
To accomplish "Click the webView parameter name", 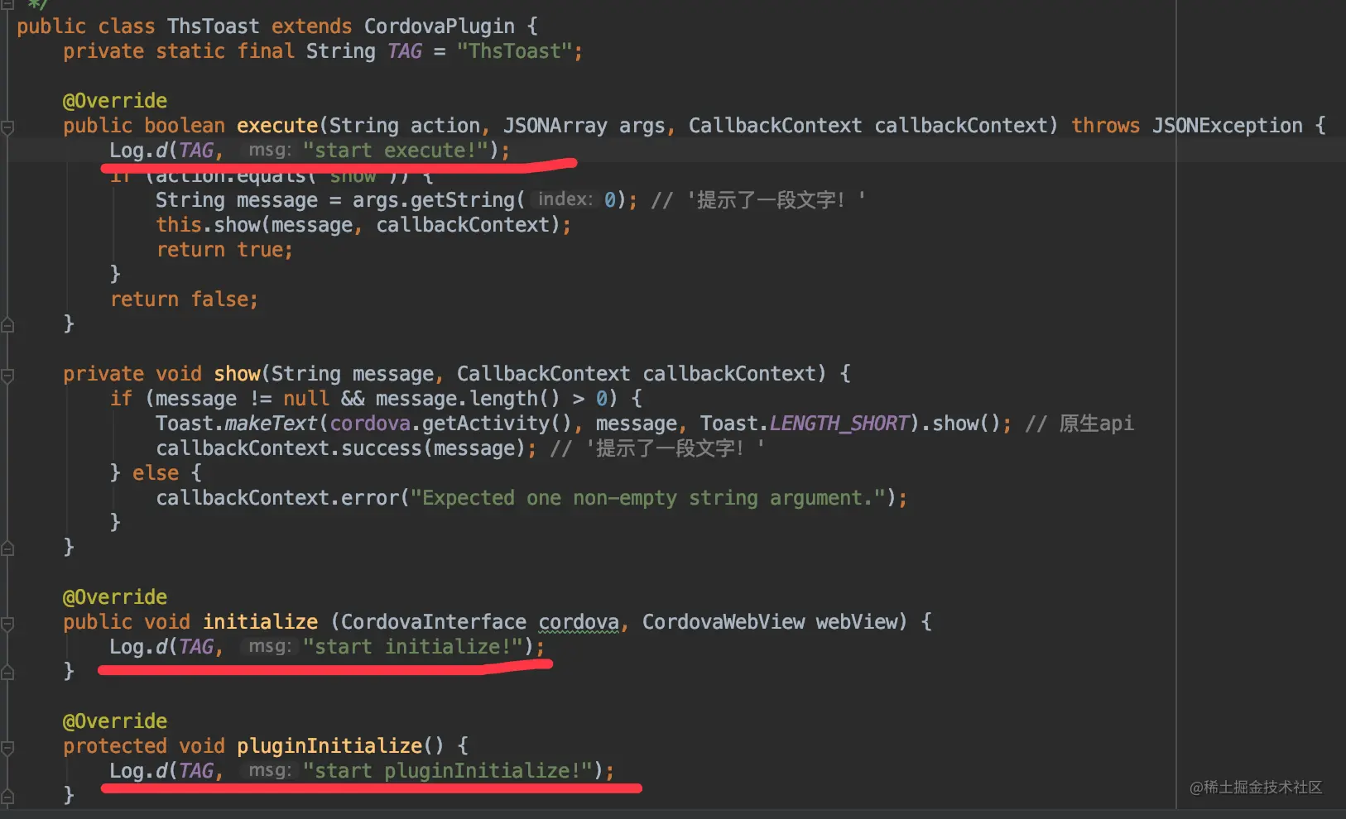I will coord(857,622).
